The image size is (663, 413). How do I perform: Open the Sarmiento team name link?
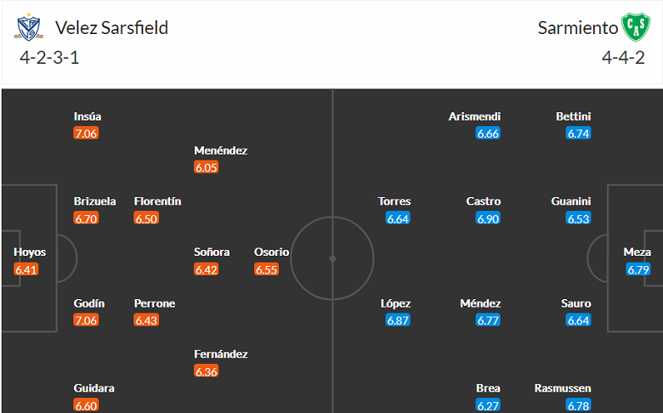pyautogui.click(x=578, y=28)
